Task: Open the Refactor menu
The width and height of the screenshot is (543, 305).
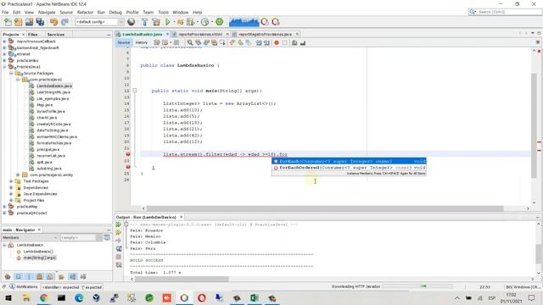Action: click(x=85, y=12)
